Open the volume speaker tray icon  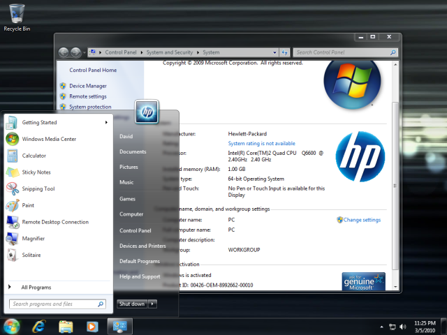(402, 327)
